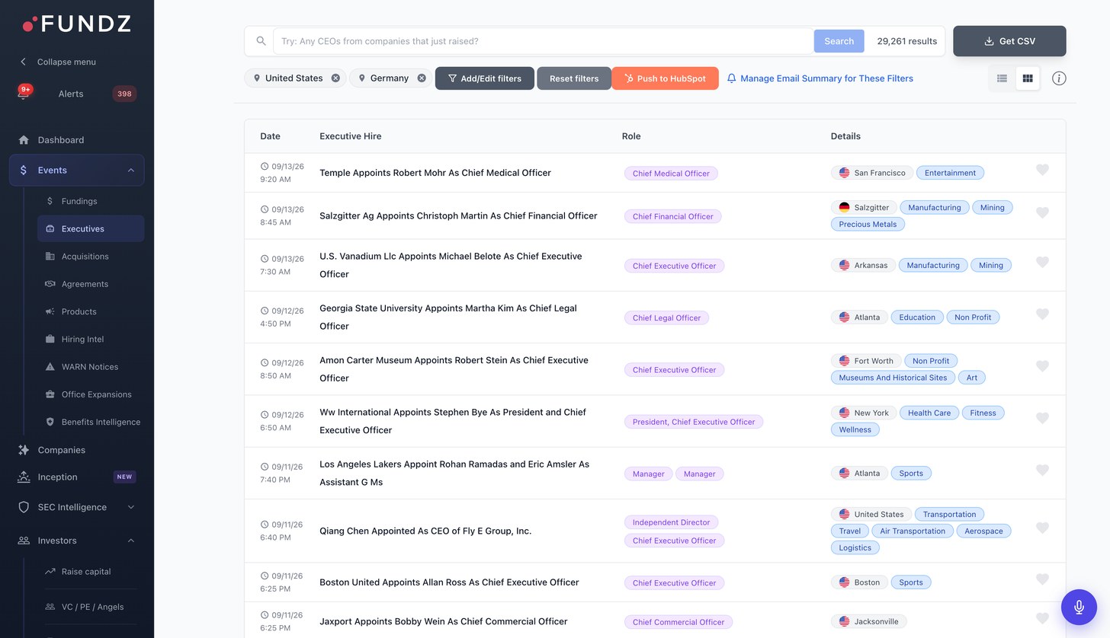Viewport: 1110px width, 638px height.
Task: Click the Wellness tag
Action: [x=855, y=429]
